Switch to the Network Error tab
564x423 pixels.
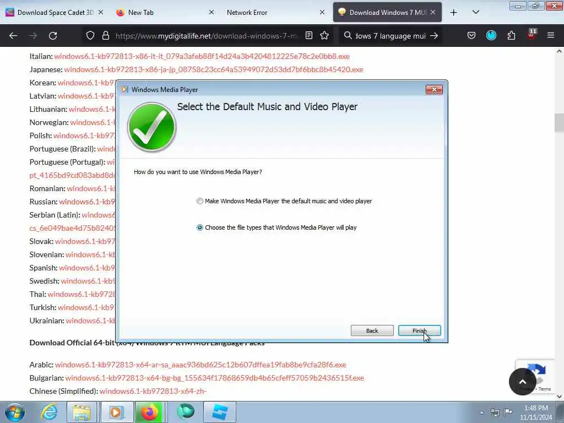276,13
